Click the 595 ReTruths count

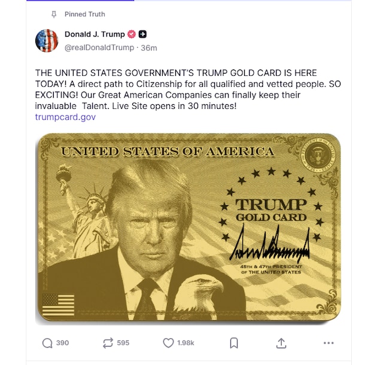(x=123, y=343)
